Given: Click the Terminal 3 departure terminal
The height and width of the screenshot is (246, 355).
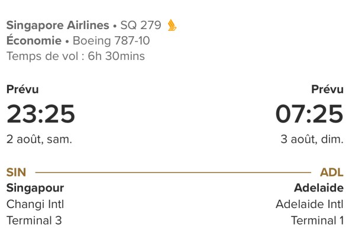Looking at the screenshot, I should coord(34,221).
